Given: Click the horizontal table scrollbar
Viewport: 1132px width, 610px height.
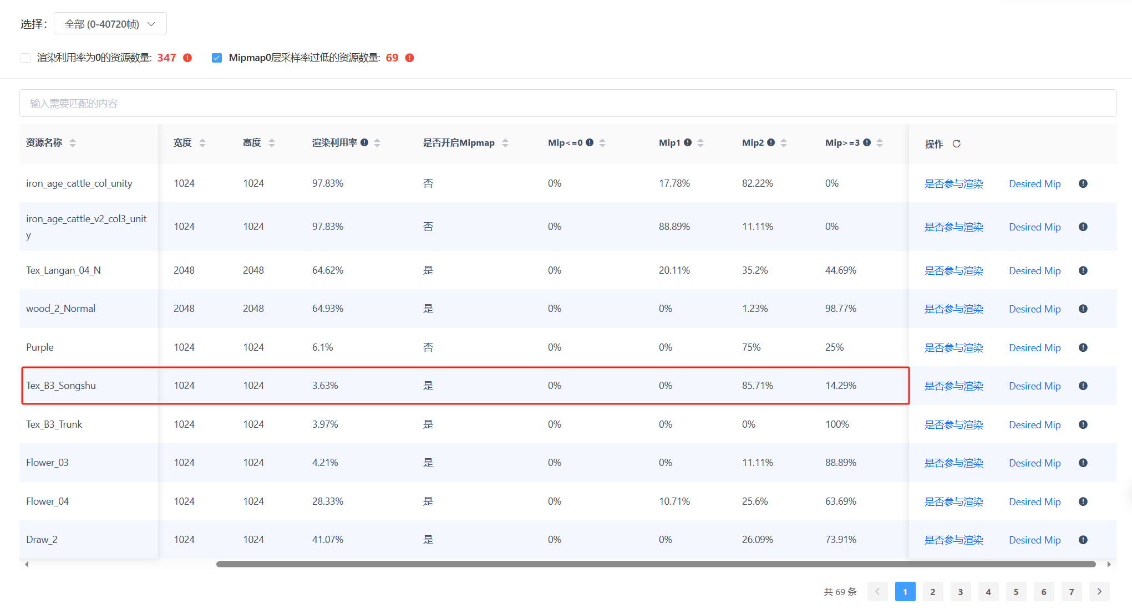Looking at the screenshot, I should tap(654, 564).
